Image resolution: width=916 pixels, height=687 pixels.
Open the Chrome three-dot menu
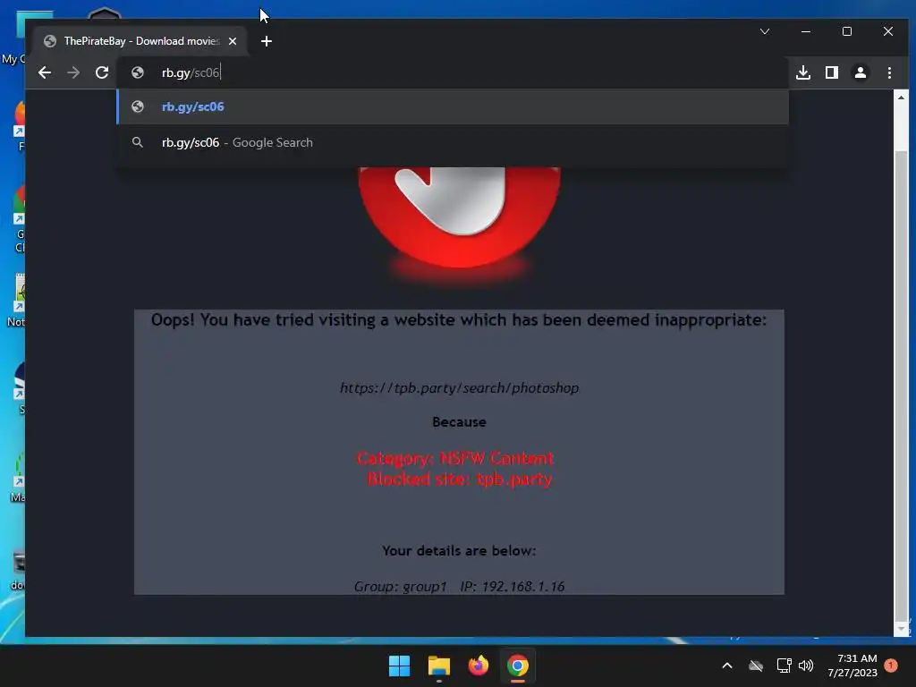coord(889,72)
